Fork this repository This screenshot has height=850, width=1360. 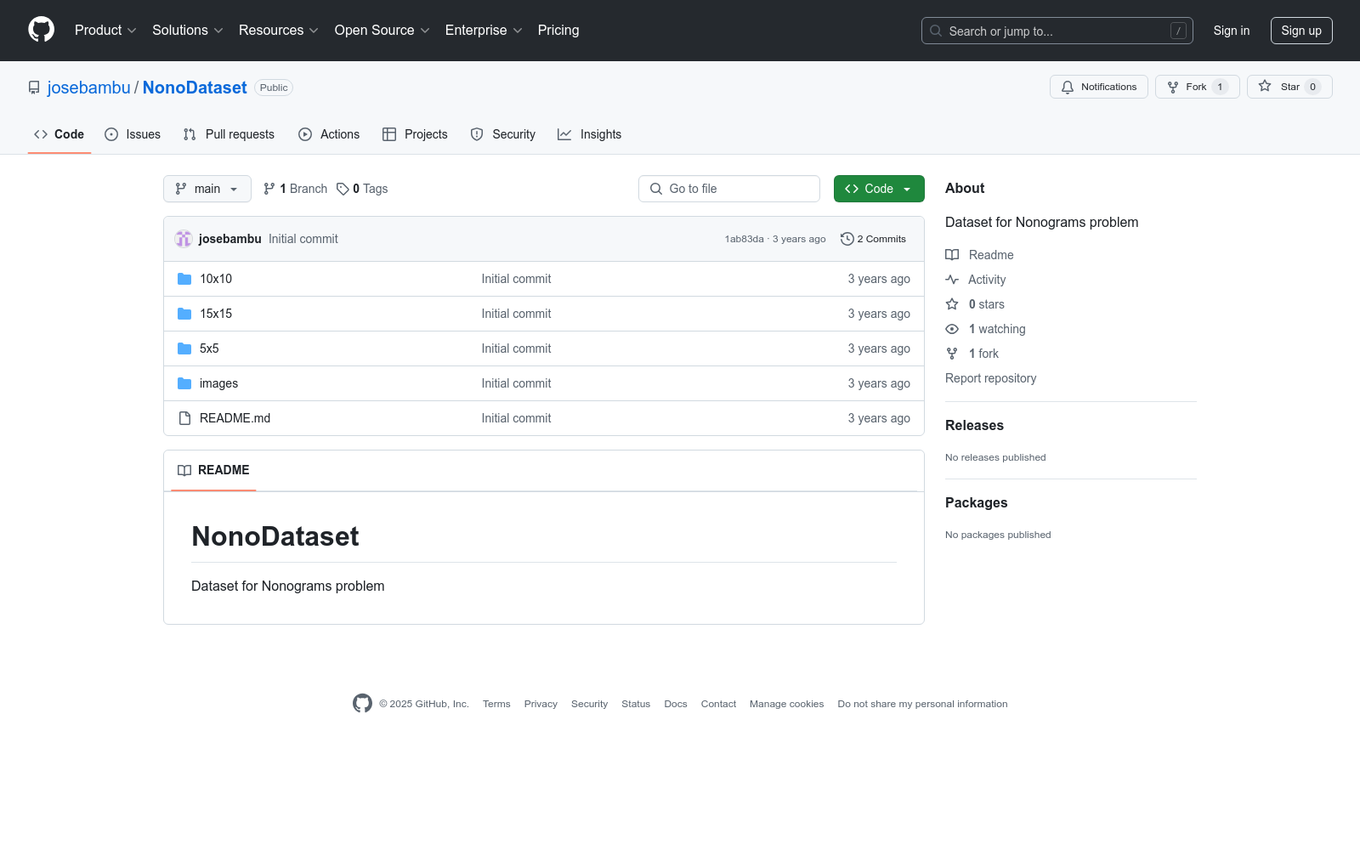(x=1198, y=87)
